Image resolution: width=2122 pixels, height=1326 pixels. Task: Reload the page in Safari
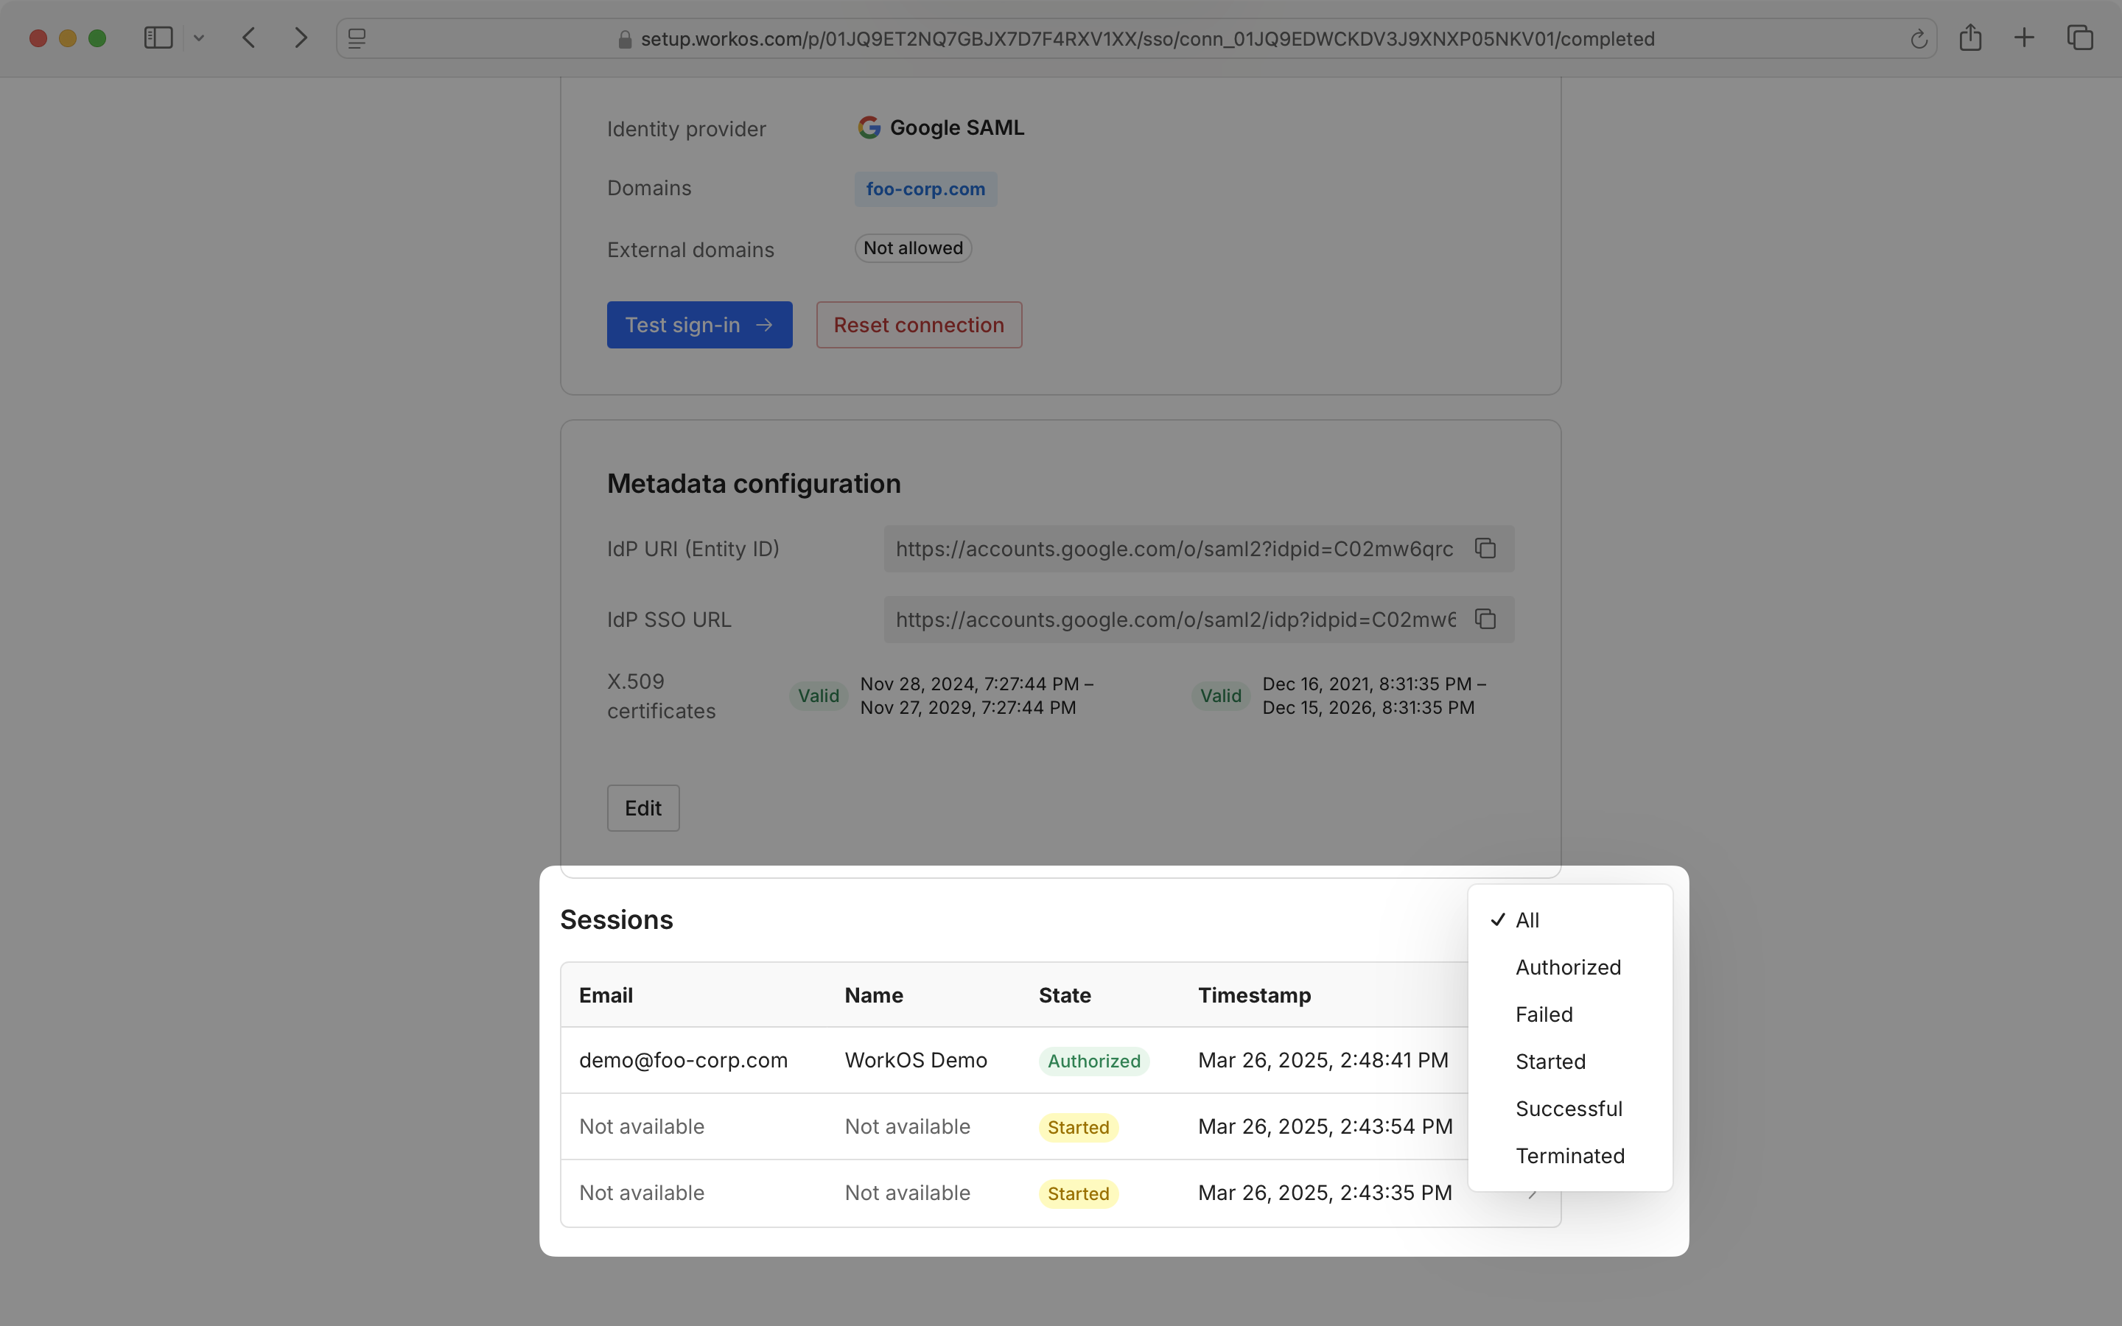(1919, 38)
